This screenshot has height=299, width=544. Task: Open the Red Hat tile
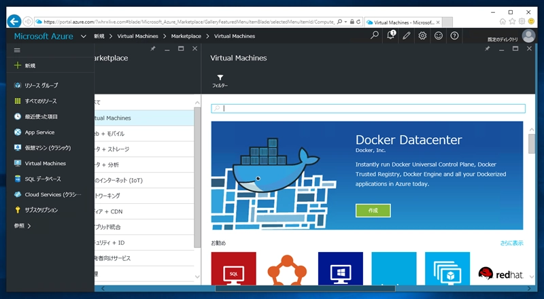500,273
